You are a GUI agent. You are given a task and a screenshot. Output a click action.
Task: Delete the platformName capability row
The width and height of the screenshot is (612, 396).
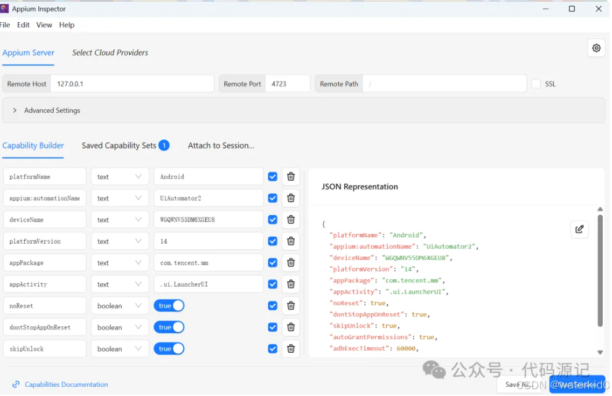click(x=292, y=177)
